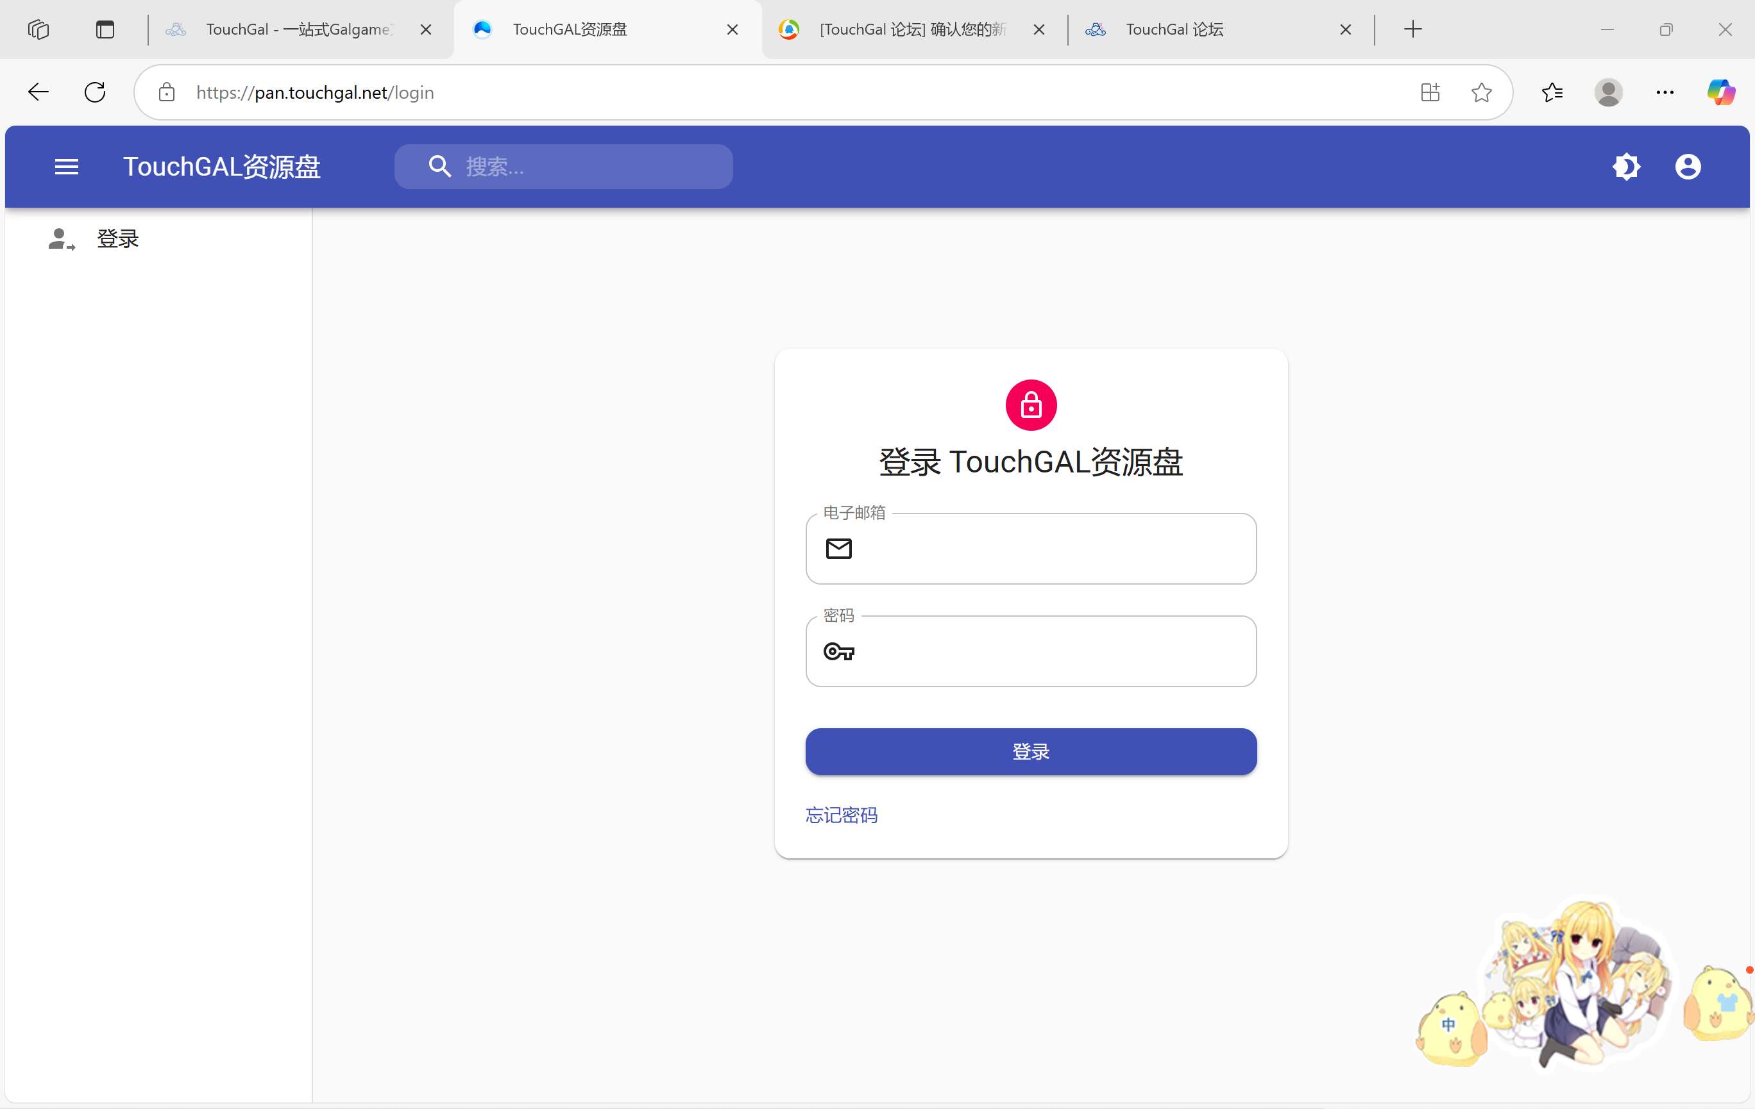The width and height of the screenshot is (1755, 1109).
Task: Close the [TouchGal 论坛] 确认您的新 tab
Action: pos(1039,30)
